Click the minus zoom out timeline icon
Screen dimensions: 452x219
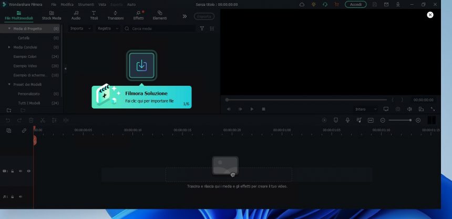tap(383, 120)
